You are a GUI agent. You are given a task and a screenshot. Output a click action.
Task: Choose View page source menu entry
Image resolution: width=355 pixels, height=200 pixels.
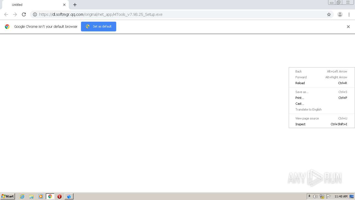coord(322,118)
